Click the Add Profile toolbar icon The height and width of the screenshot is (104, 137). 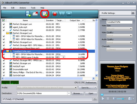coord(45,14)
